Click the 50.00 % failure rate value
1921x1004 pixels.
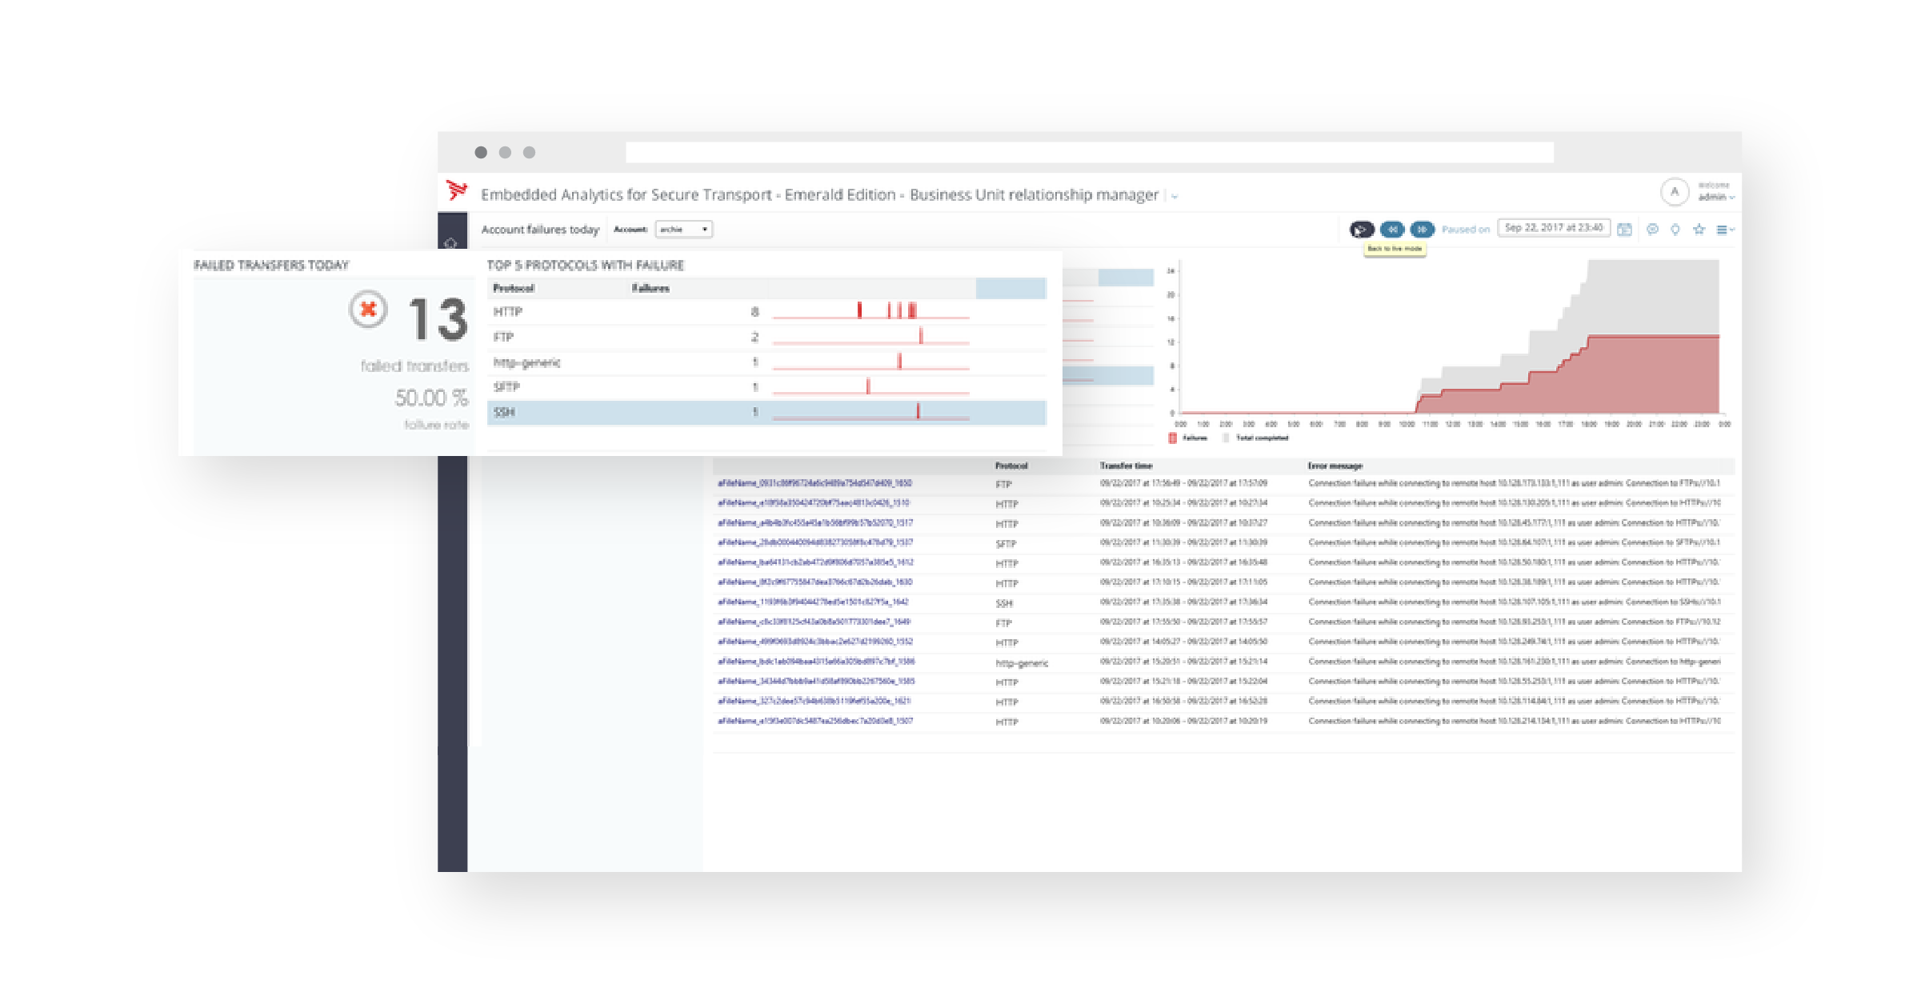tap(432, 398)
